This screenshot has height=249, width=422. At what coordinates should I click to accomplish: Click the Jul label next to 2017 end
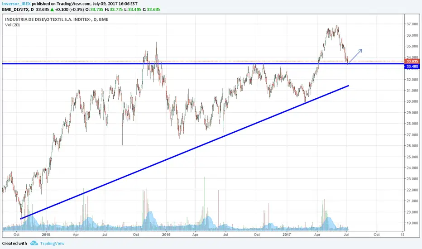[x=346, y=235]
